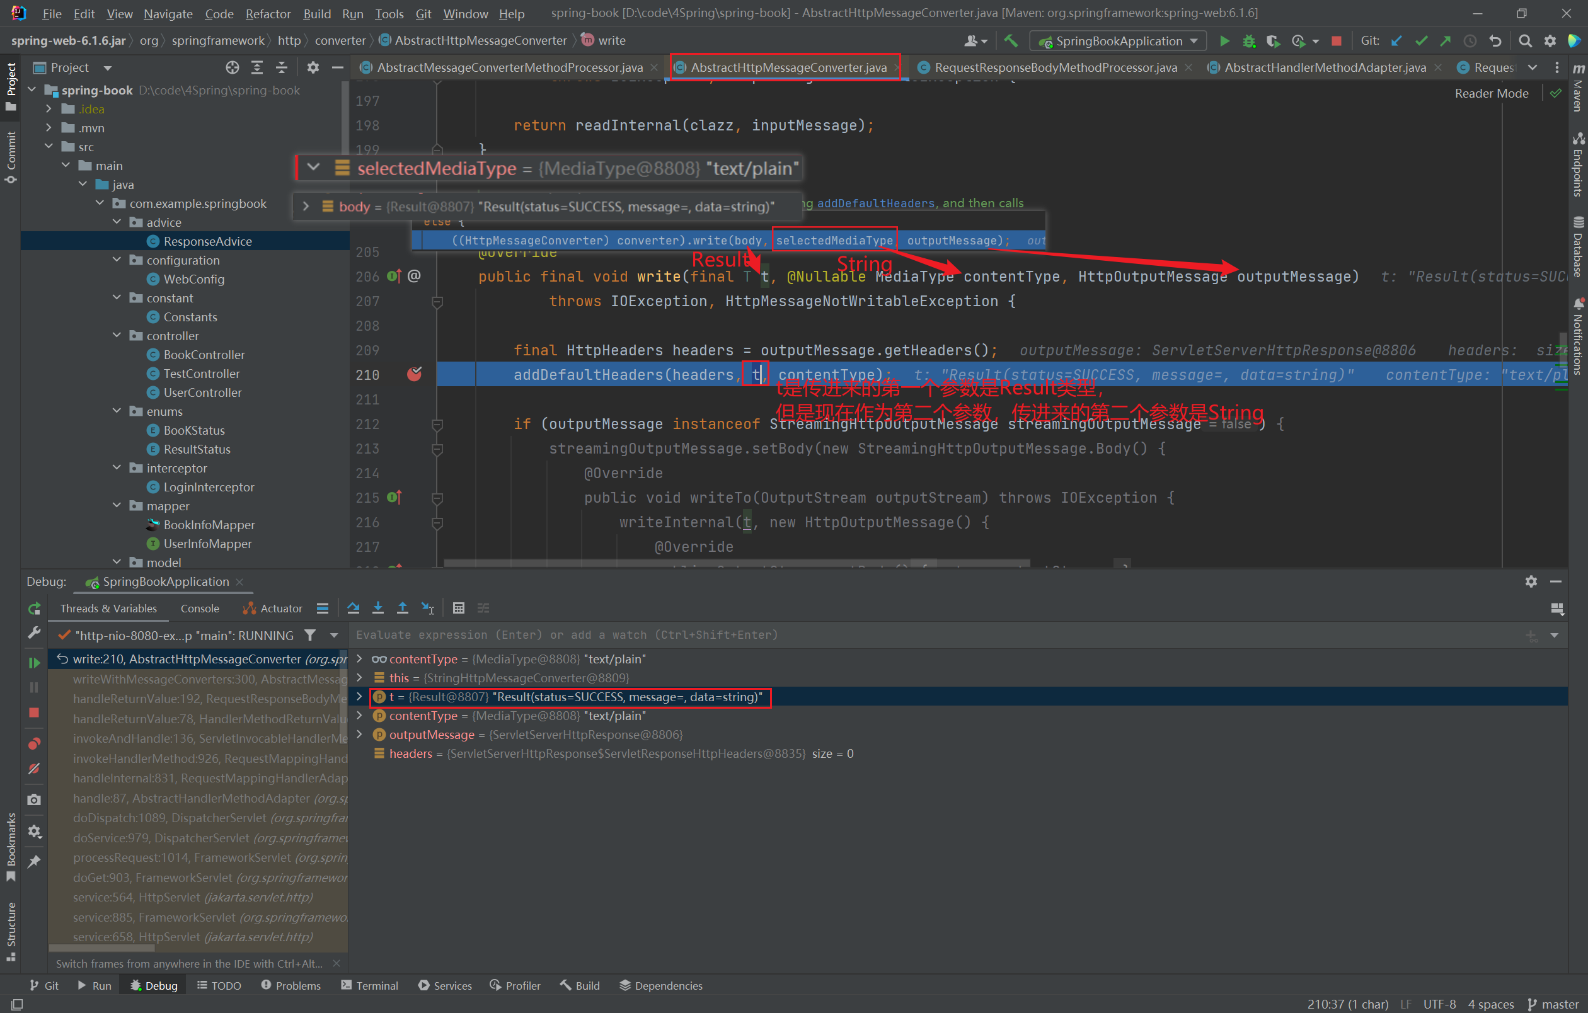
Task: Open IDE settings gear in top toolbar
Action: tap(1550, 41)
